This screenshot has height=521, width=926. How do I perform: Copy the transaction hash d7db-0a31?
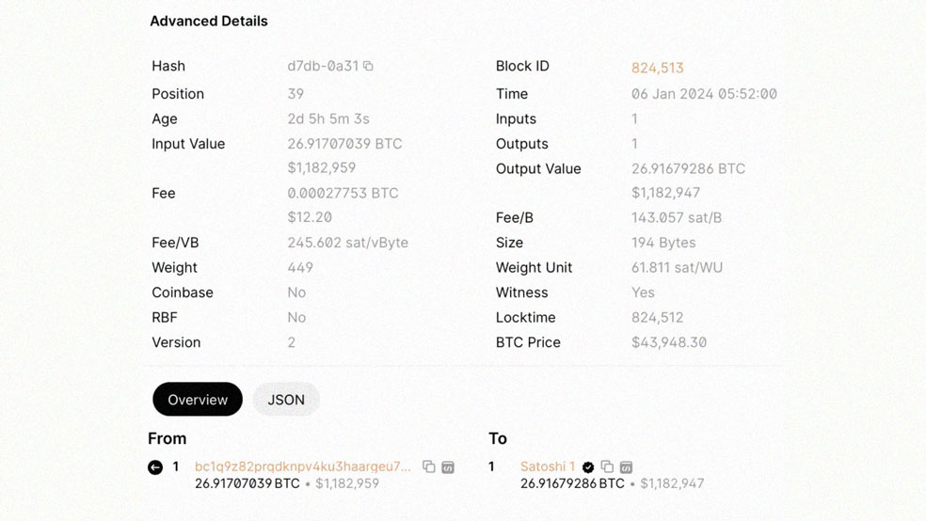369,66
